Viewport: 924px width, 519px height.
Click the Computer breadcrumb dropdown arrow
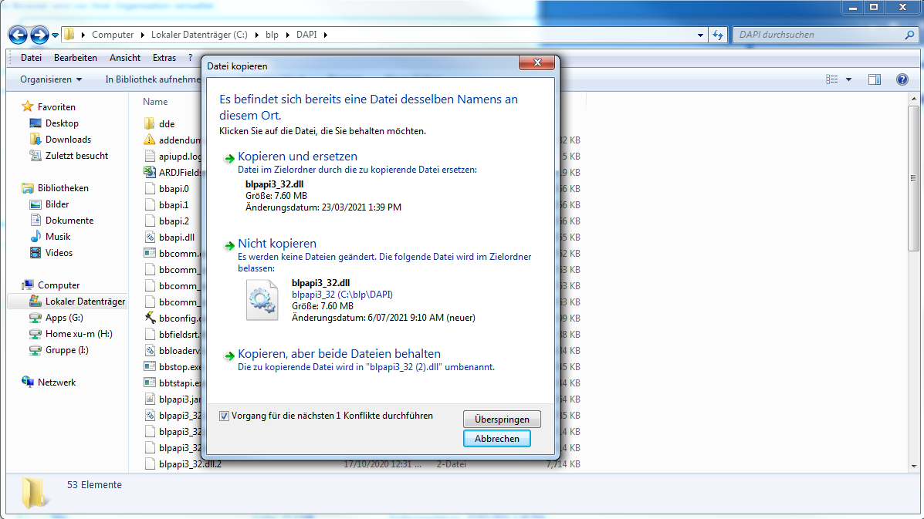pyautogui.click(x=142, y=35)
